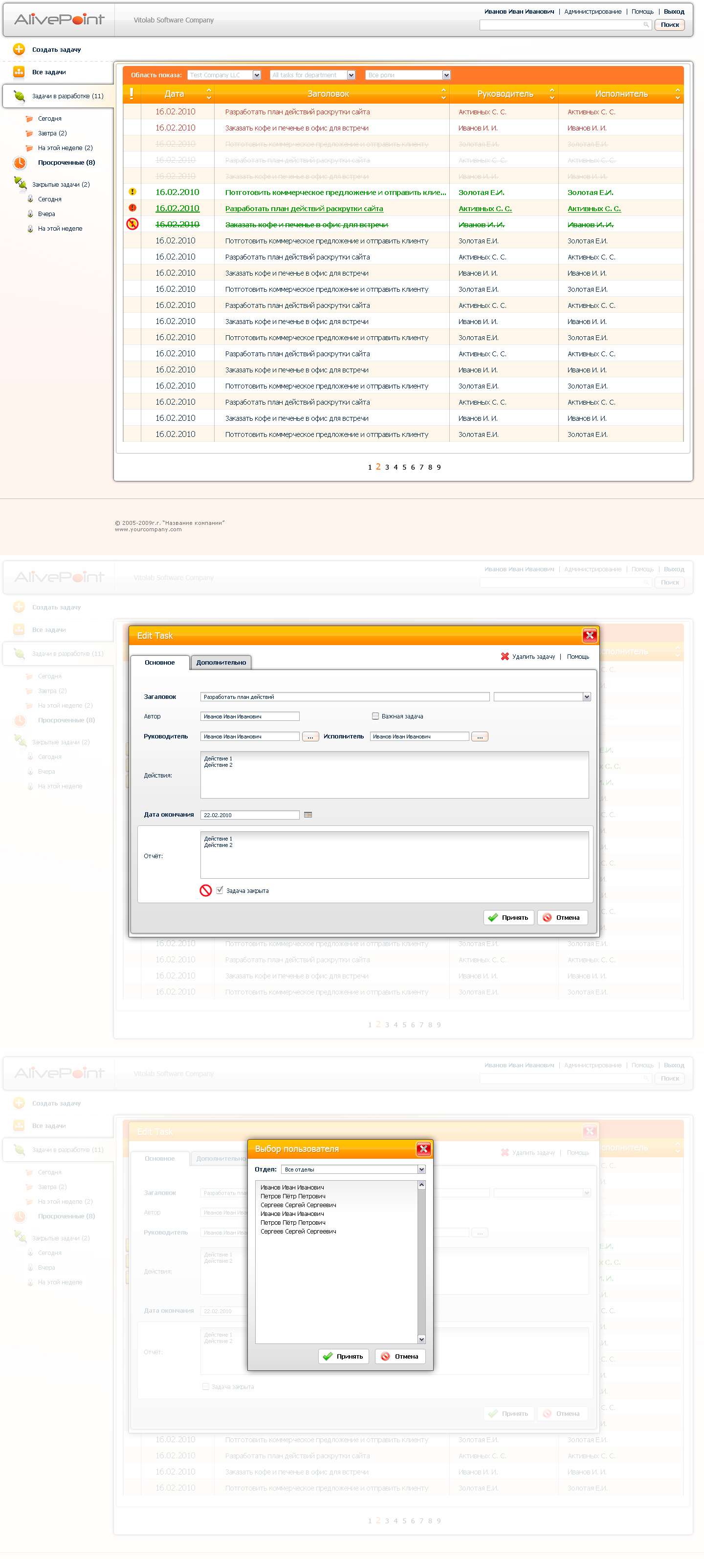Click the red exclamation priority icon in the task table
The width and height of the screenshot is (704, 1559).
coord(132,208)
